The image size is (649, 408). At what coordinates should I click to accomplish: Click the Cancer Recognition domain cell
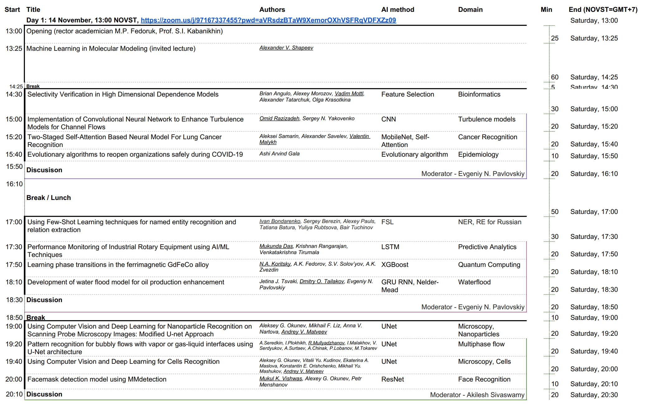(488, 137)
